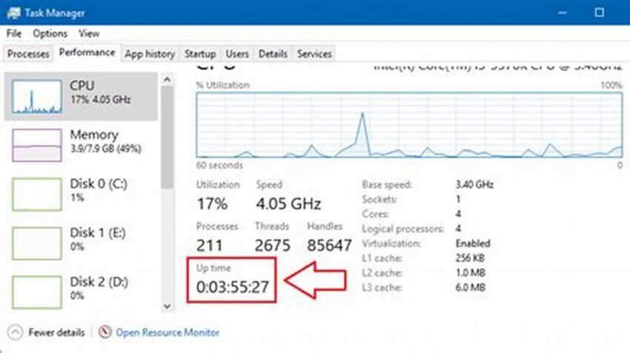The image size is (630, 353).
Task: Open the App history tab
Action: coord(150,54)
